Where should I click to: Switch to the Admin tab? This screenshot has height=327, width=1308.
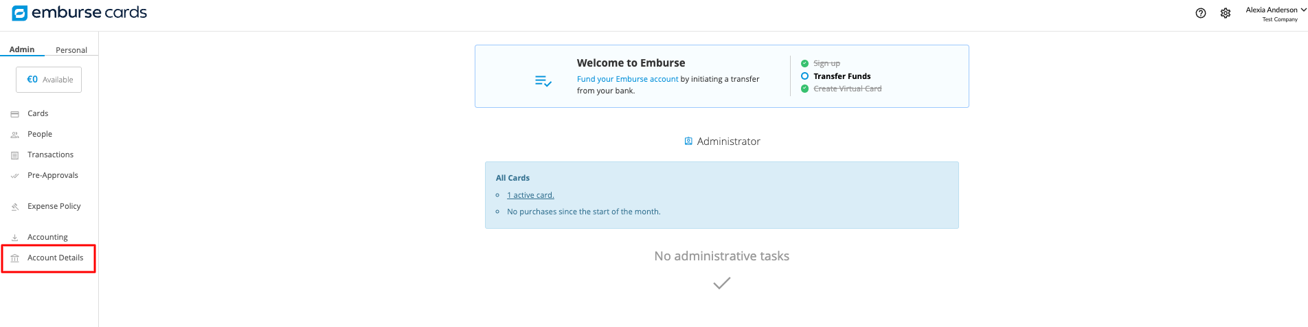[22, 49]
